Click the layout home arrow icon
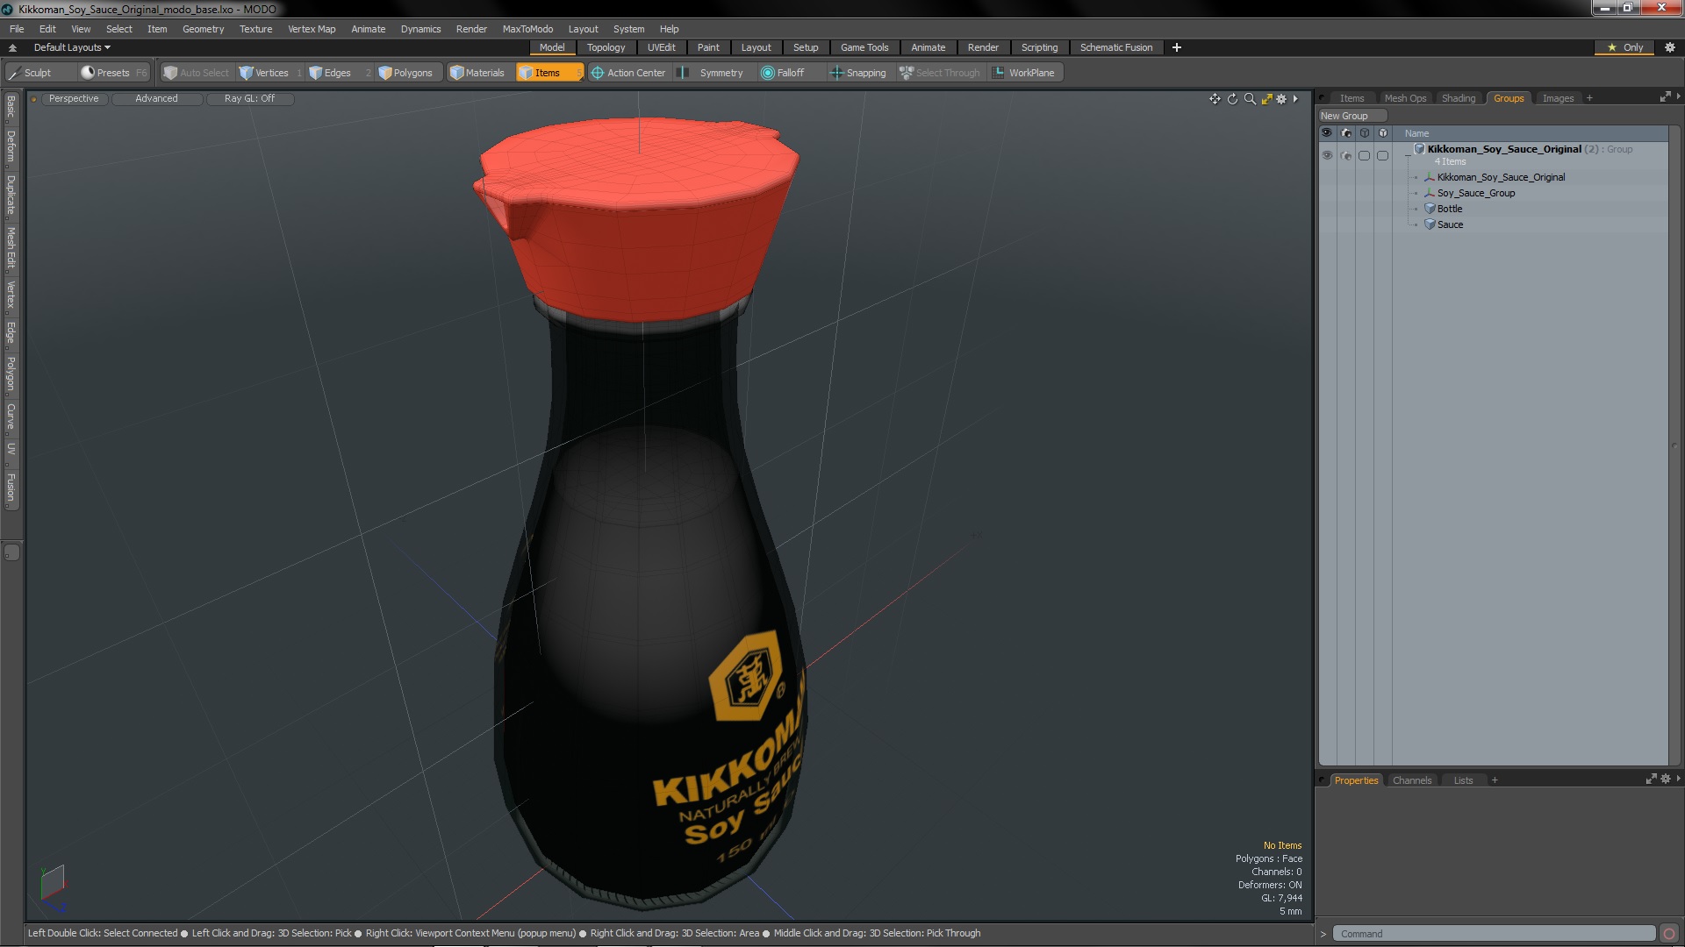The height and width of the screenshot is (947, 1685). click(12, 47)
